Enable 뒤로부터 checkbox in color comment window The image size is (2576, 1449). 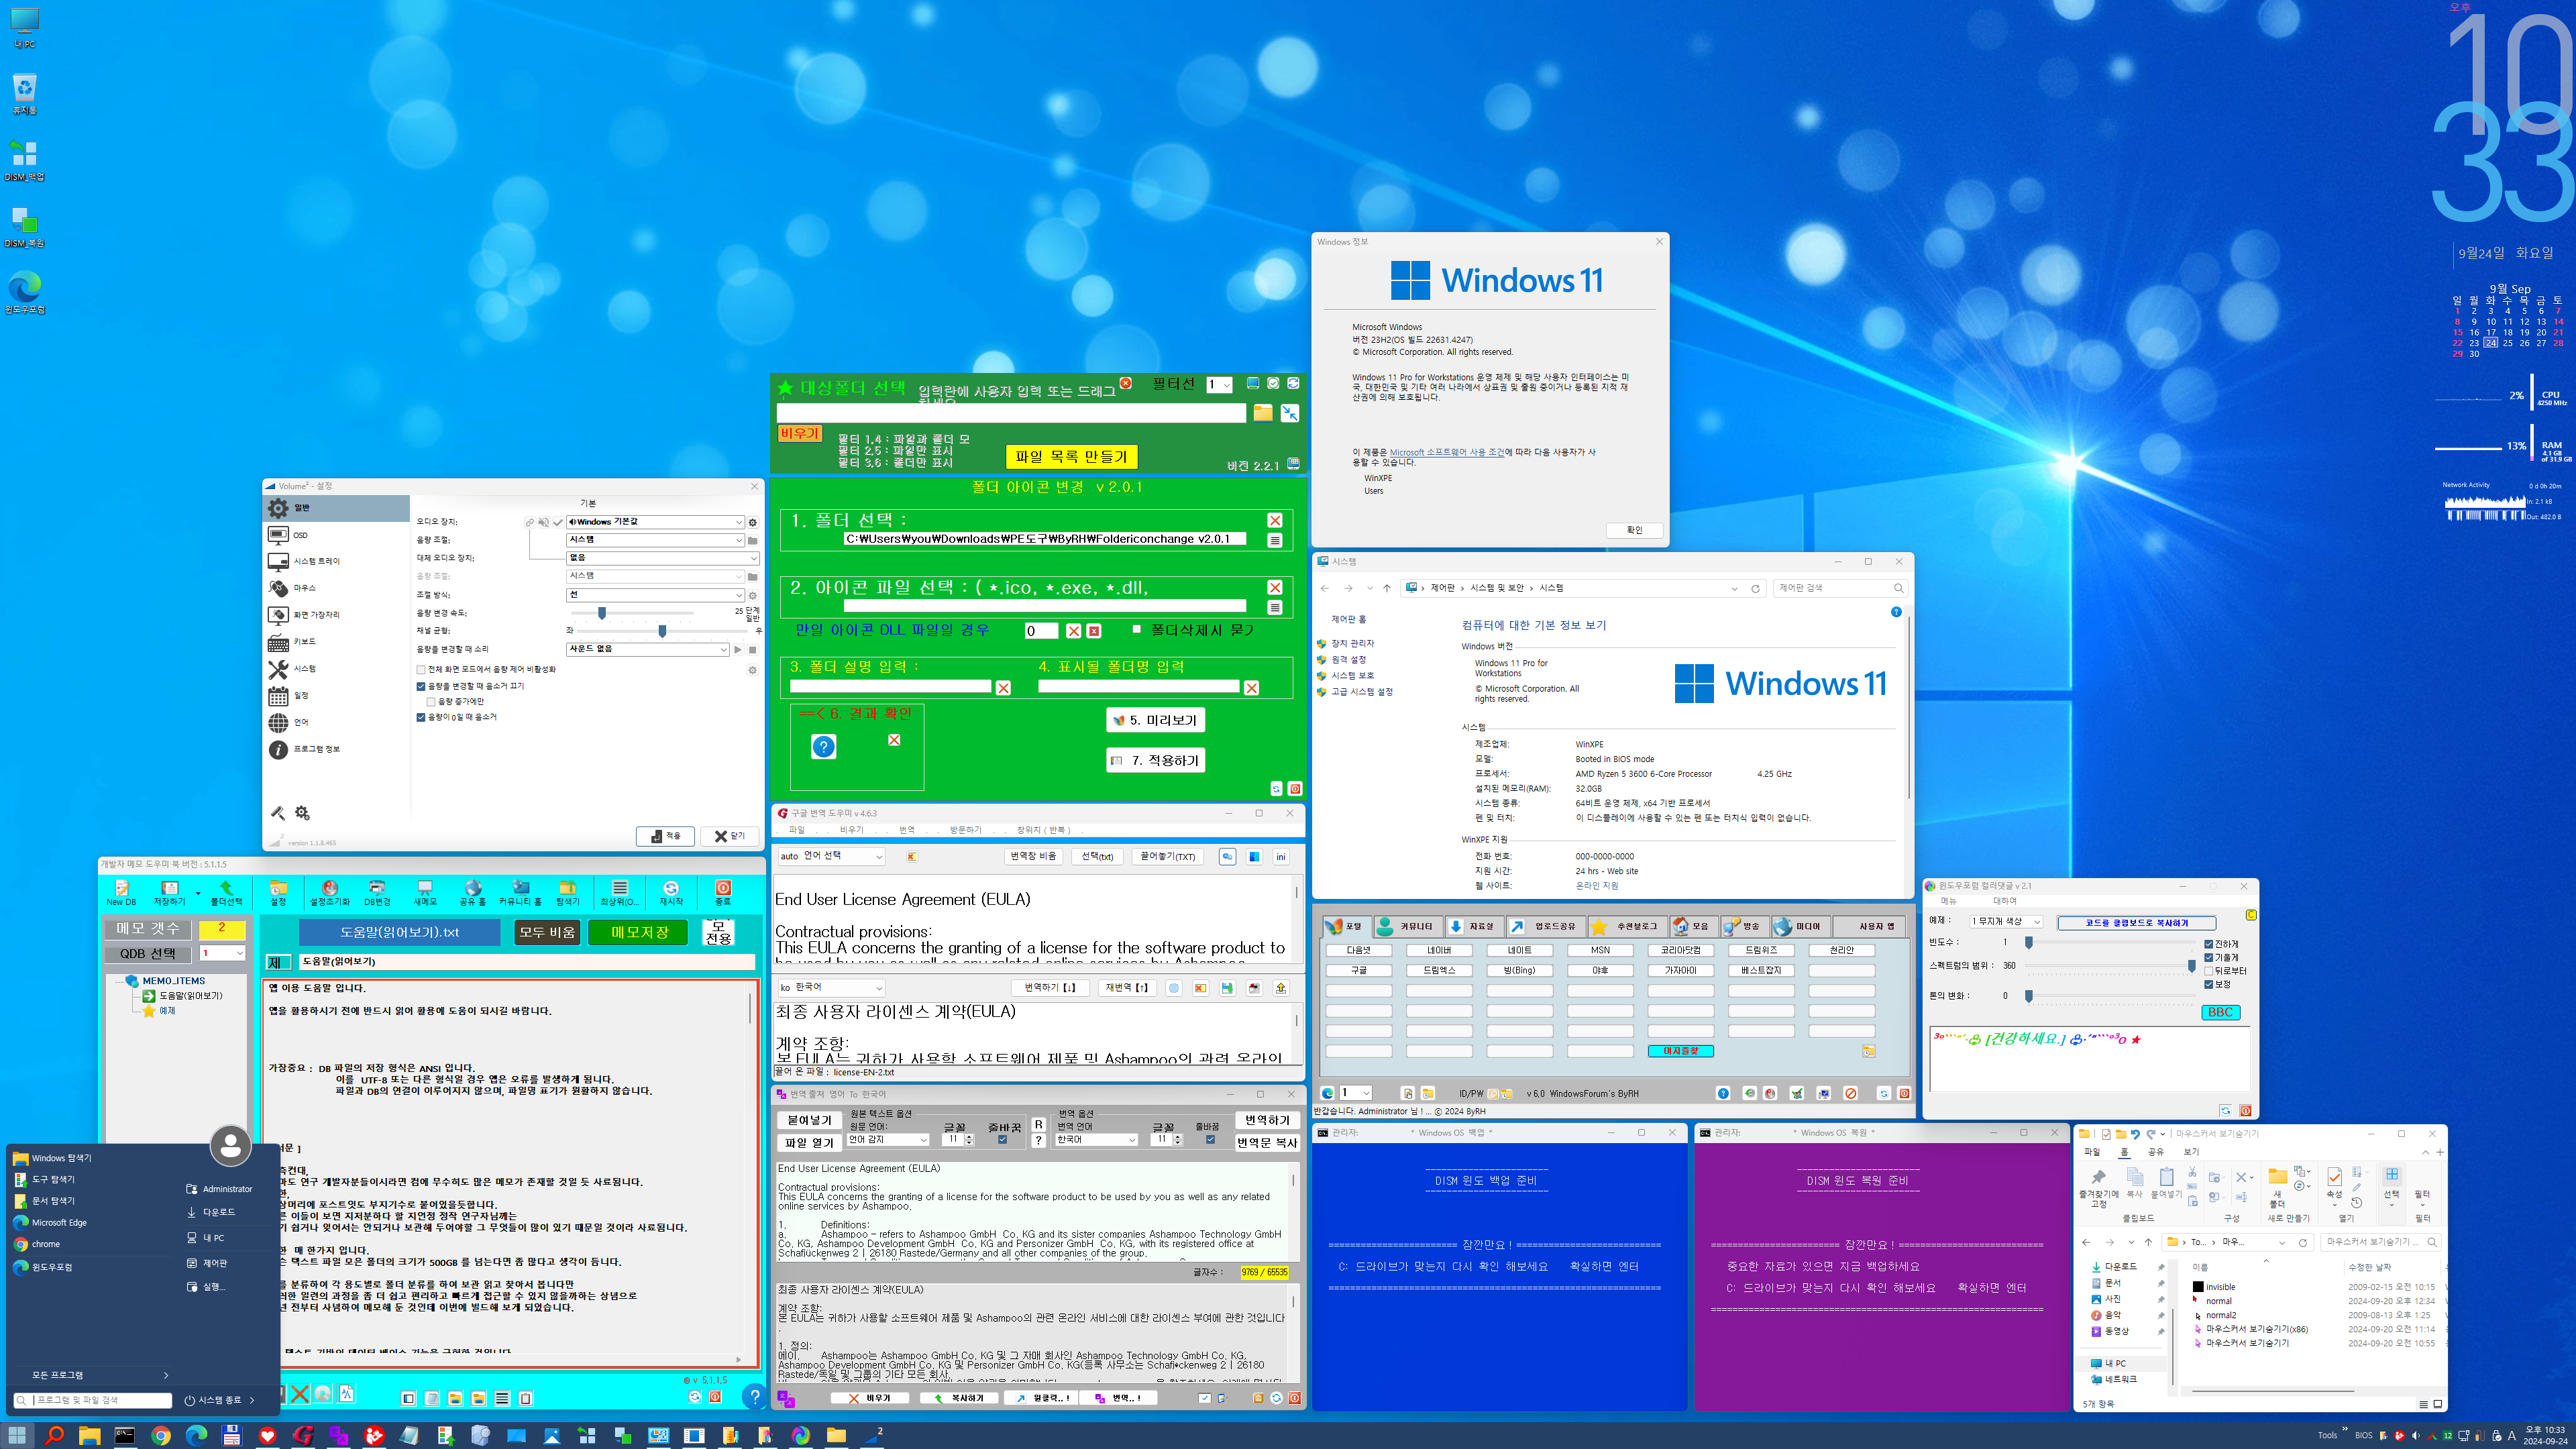(x=2208, y=971)
